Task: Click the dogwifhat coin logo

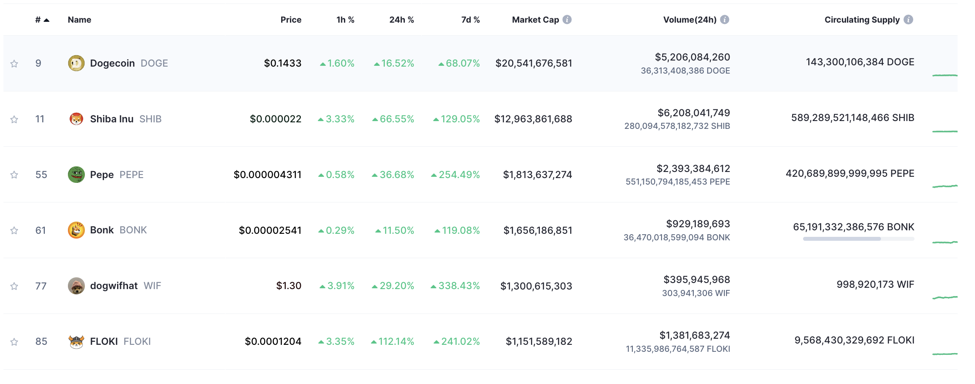Action: coord(76,286)
